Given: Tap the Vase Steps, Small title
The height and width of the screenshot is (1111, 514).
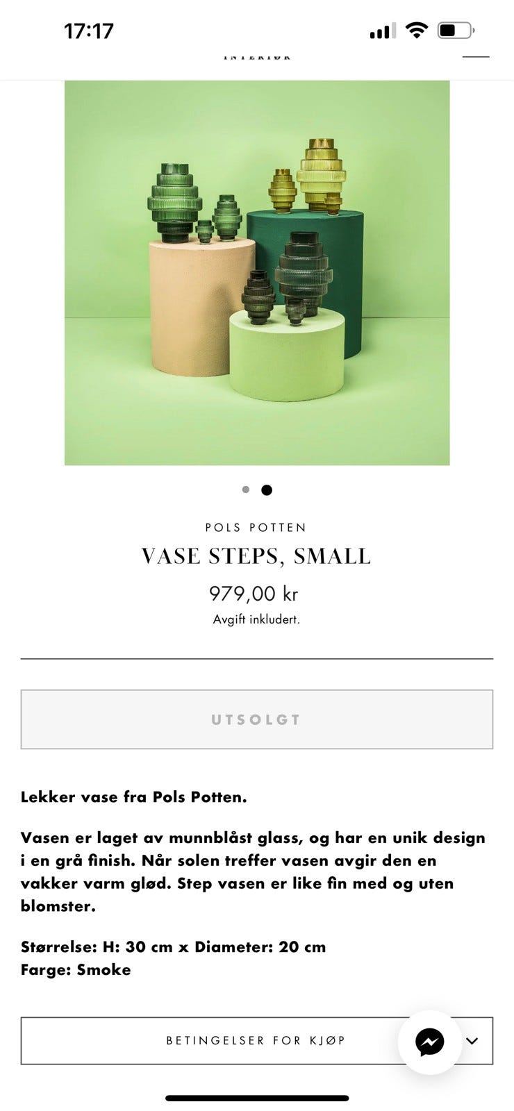Looking at the screenshot, I should [x=256, y=556].
